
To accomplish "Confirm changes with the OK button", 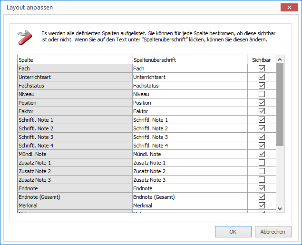I will [x=233, y=232].
